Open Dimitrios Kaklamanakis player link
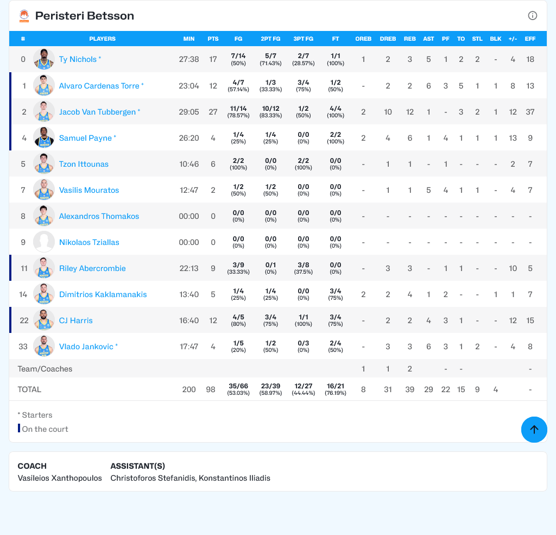The width and height of the screenshot is (556, 535). (103, 294)
